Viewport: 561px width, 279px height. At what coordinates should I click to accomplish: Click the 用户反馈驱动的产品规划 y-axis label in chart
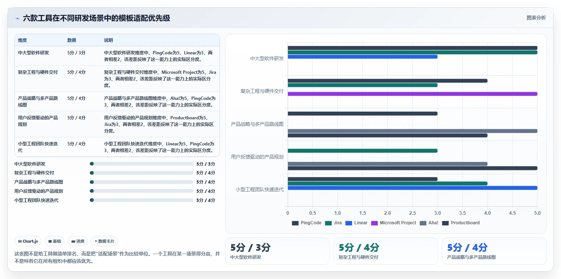(257, 157)
